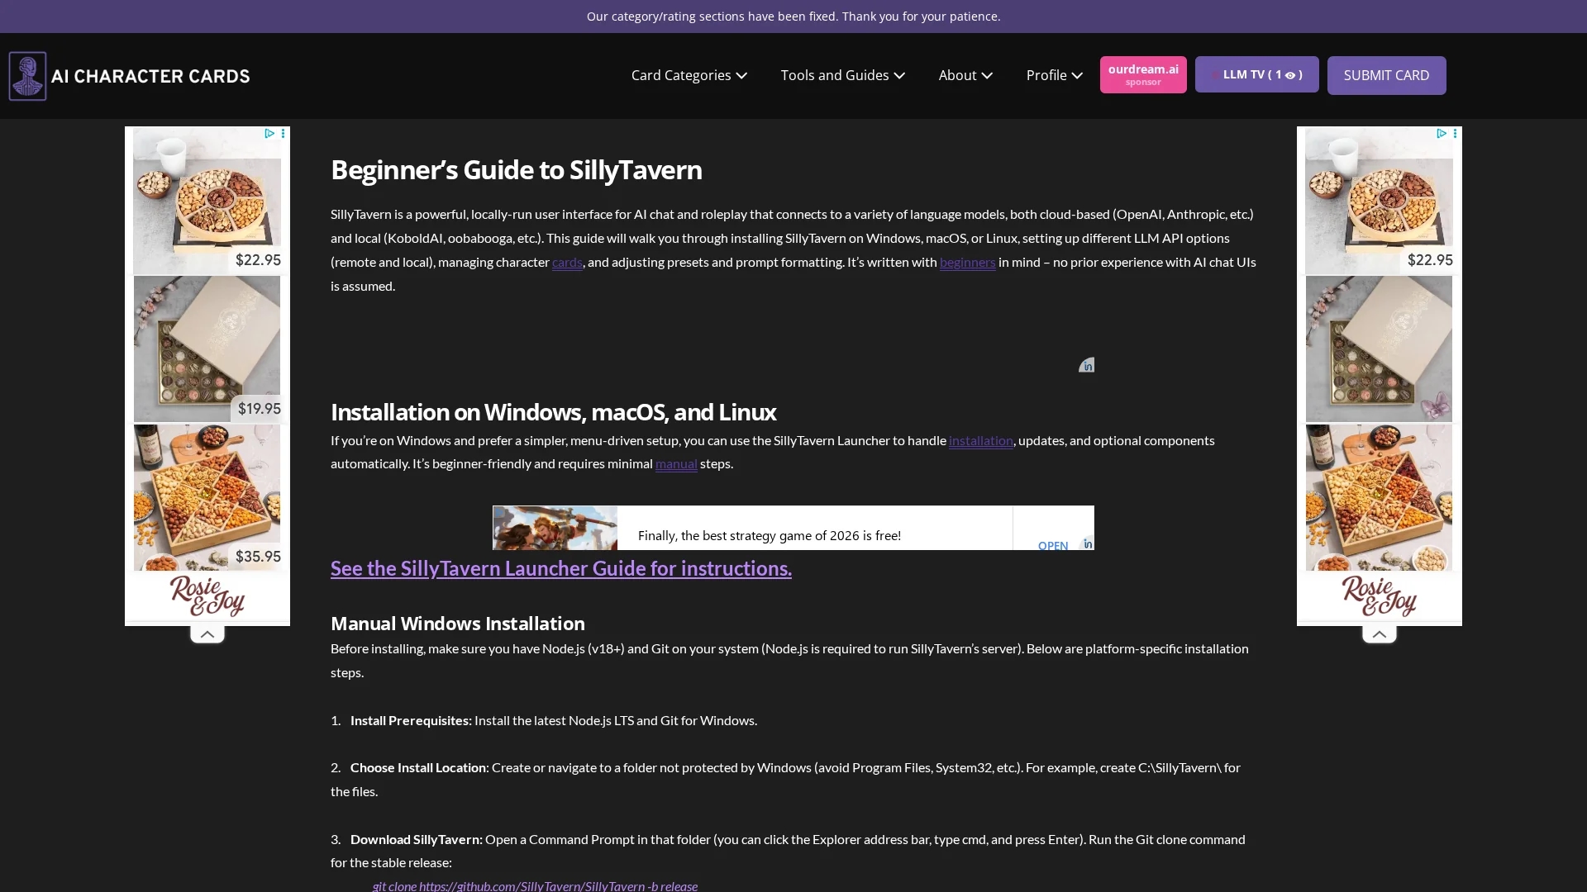Select the large snack tray in right ad
The width and height of the screenshot is (1587, 892).
click(1379, 497)
